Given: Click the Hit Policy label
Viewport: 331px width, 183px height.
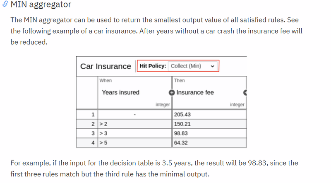Looking at the screenshot, I should [153, 66].
